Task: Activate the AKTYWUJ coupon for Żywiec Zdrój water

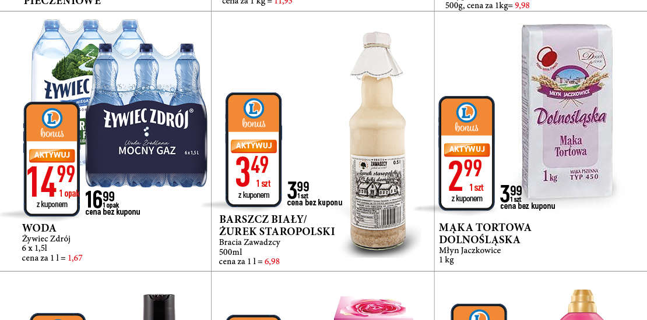Action: pos(52,155)
